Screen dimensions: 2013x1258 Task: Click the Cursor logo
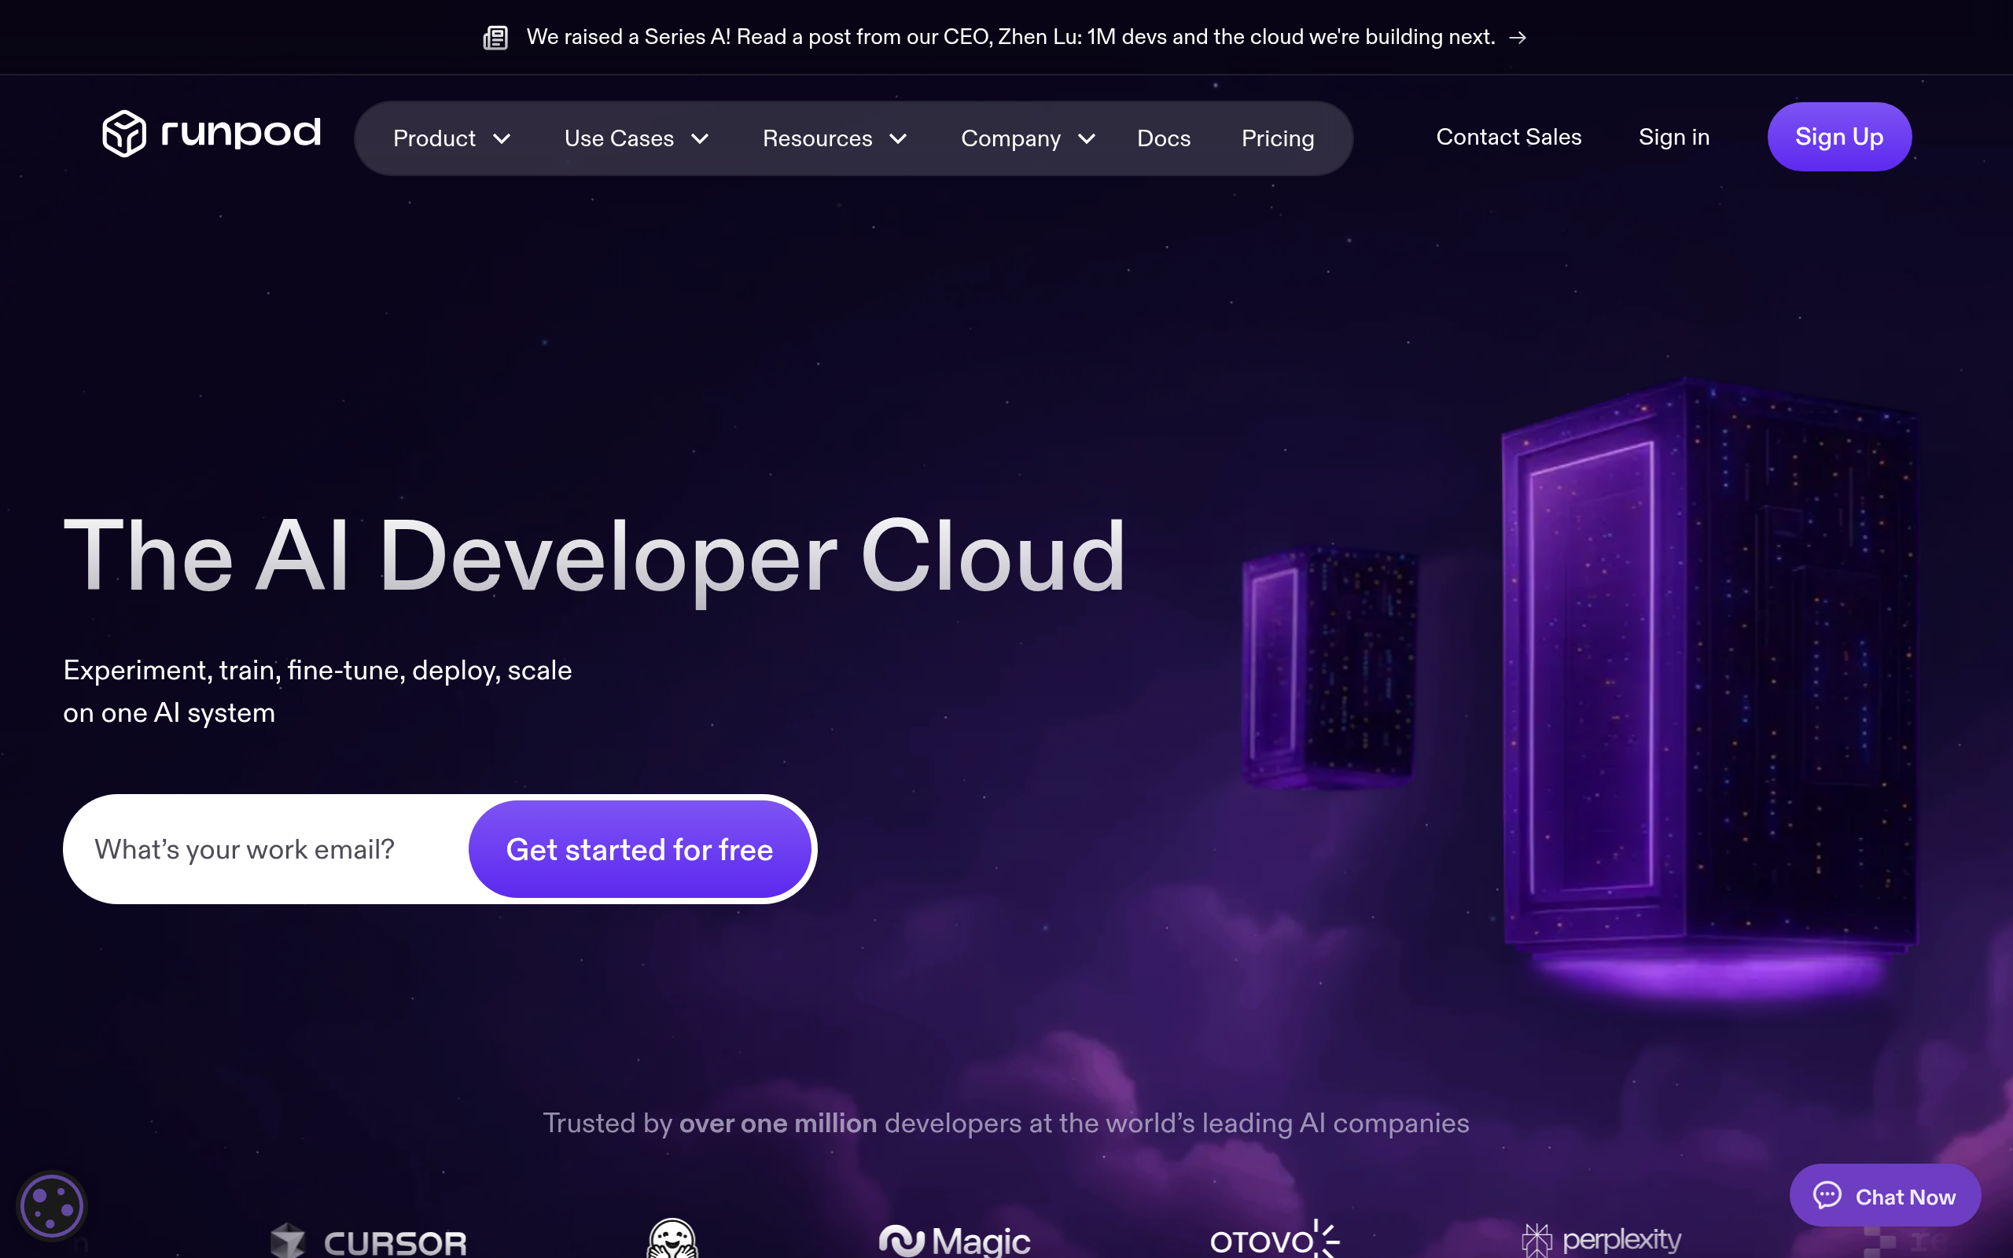click(368, 1241)
